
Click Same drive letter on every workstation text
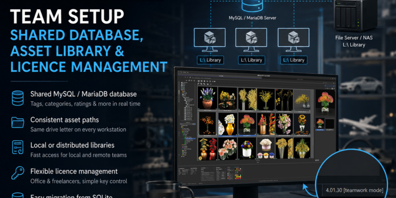click(x=78, y=130)
